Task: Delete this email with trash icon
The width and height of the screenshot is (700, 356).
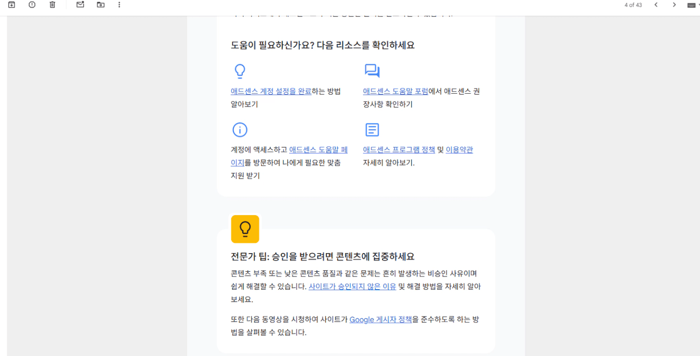Action: click(52, 5)
